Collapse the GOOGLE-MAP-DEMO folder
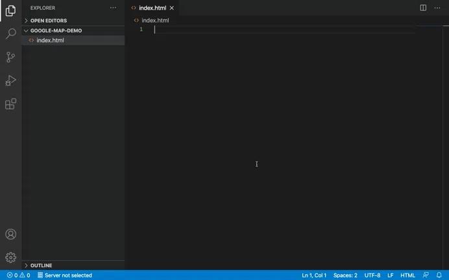The image size is (449, 280). (x=56, y=30)
